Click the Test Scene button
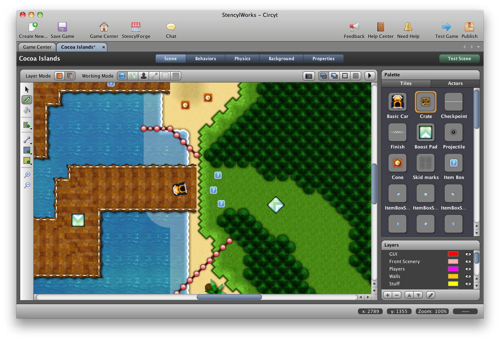500x341 pixels. tap(459, 59)
